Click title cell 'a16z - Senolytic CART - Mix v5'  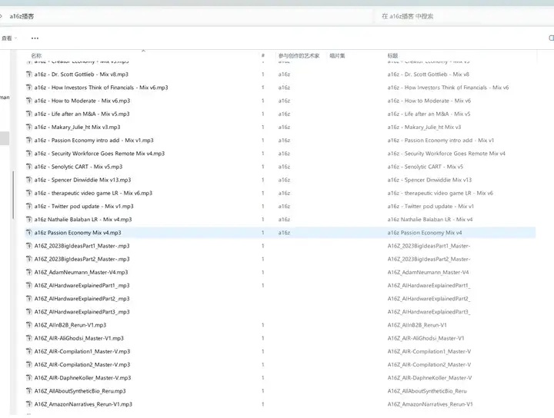click(x=425, y=167)
